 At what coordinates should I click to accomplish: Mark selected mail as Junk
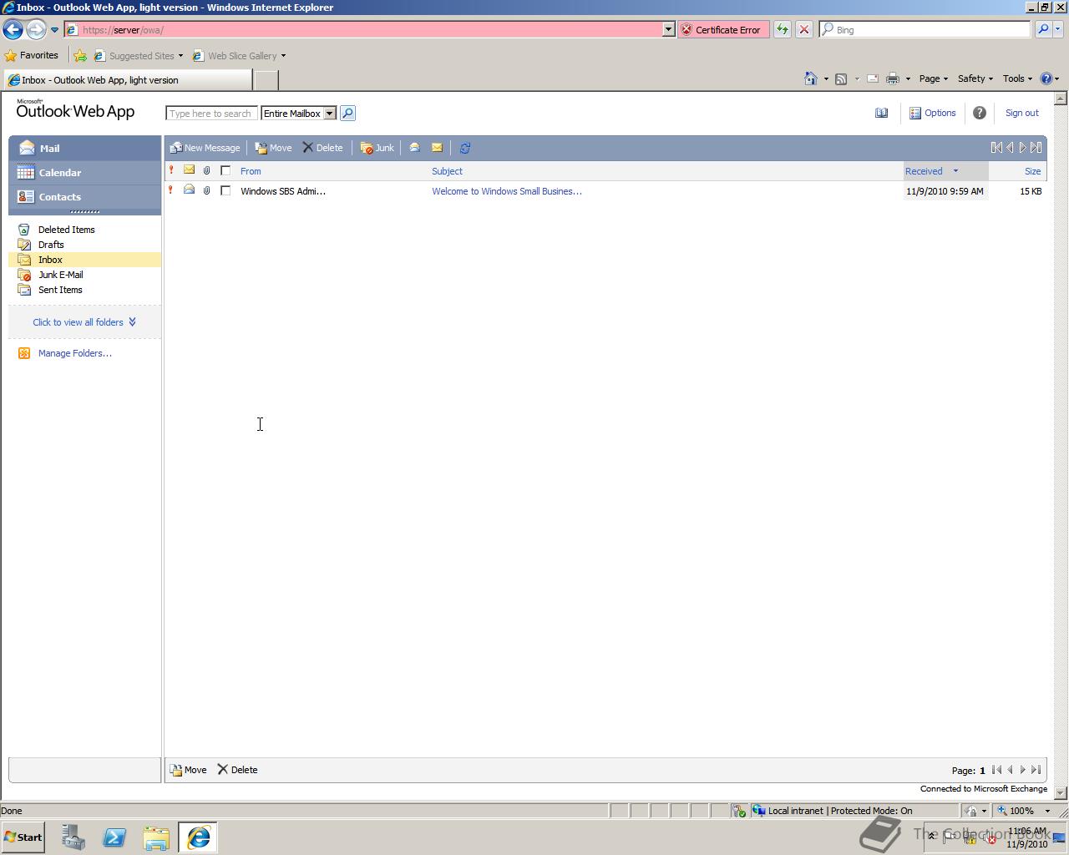click(x=377, y=148)
